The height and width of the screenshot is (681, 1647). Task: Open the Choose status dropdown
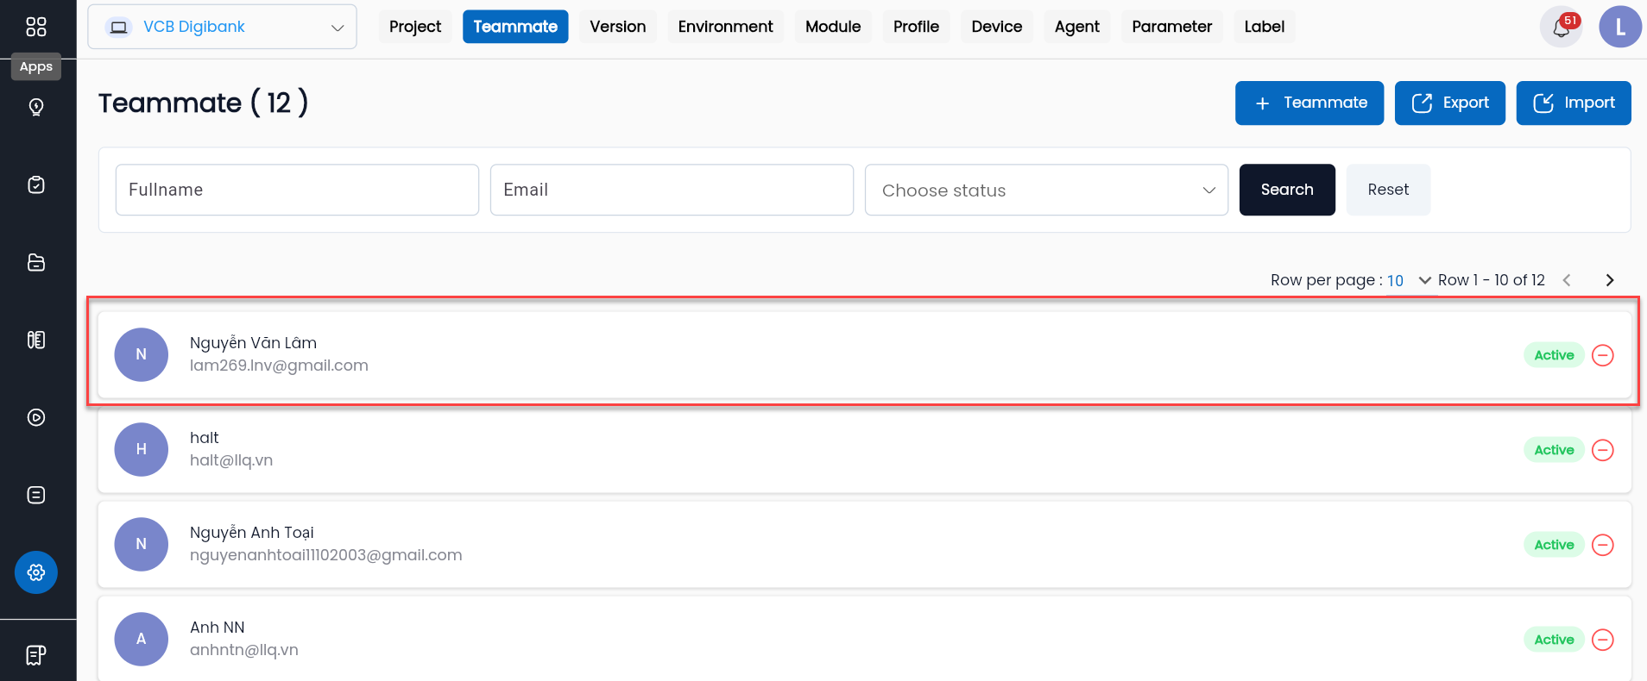tap(1046, 190)
